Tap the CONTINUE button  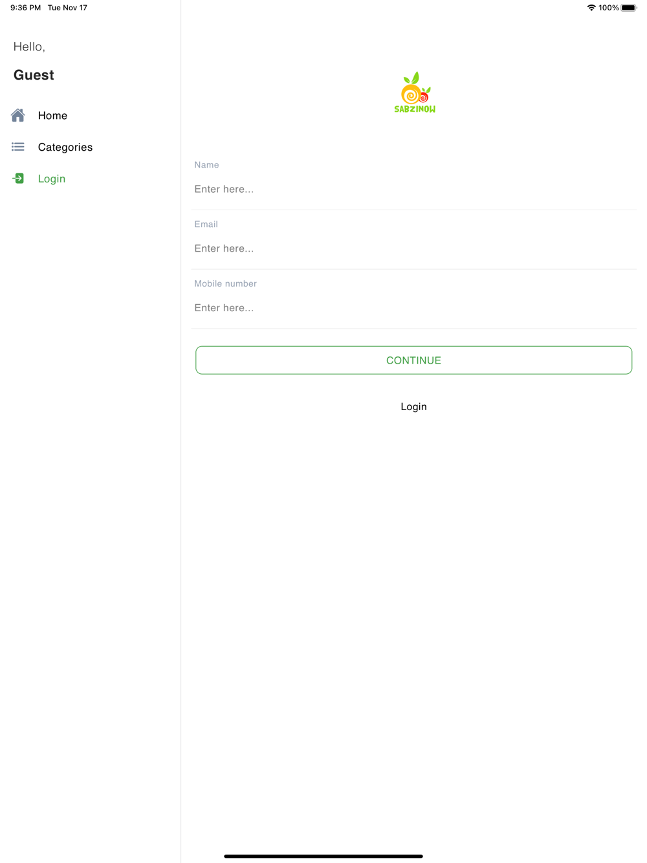pos(414,360)
